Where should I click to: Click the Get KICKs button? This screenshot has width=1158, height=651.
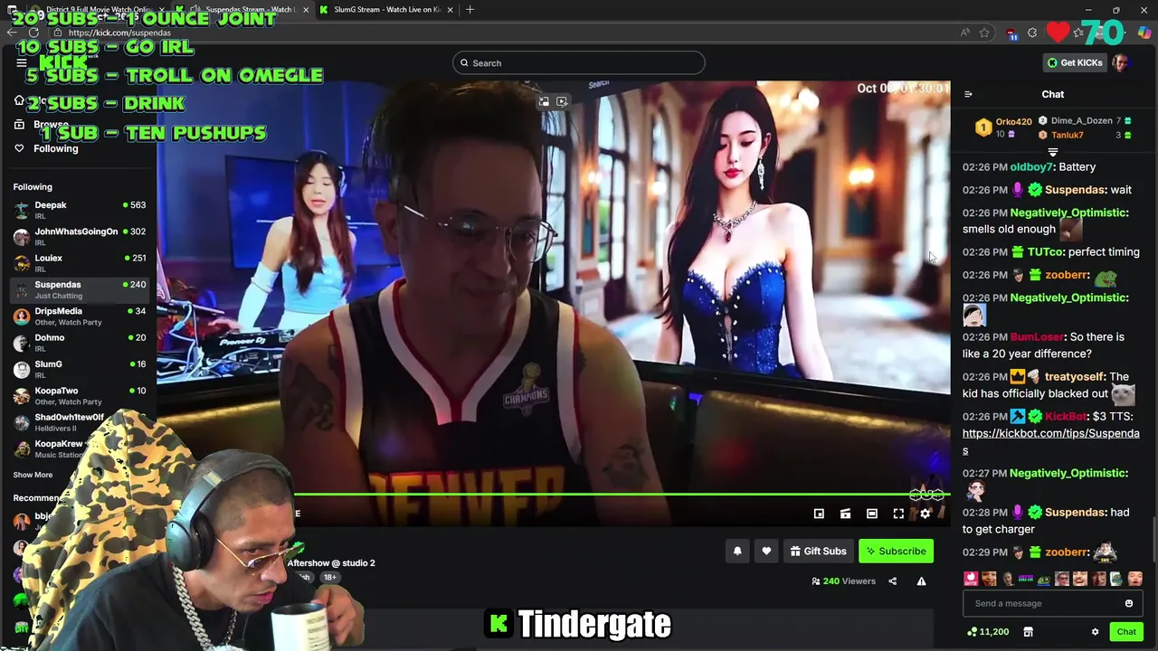(x=1075, y=62)
